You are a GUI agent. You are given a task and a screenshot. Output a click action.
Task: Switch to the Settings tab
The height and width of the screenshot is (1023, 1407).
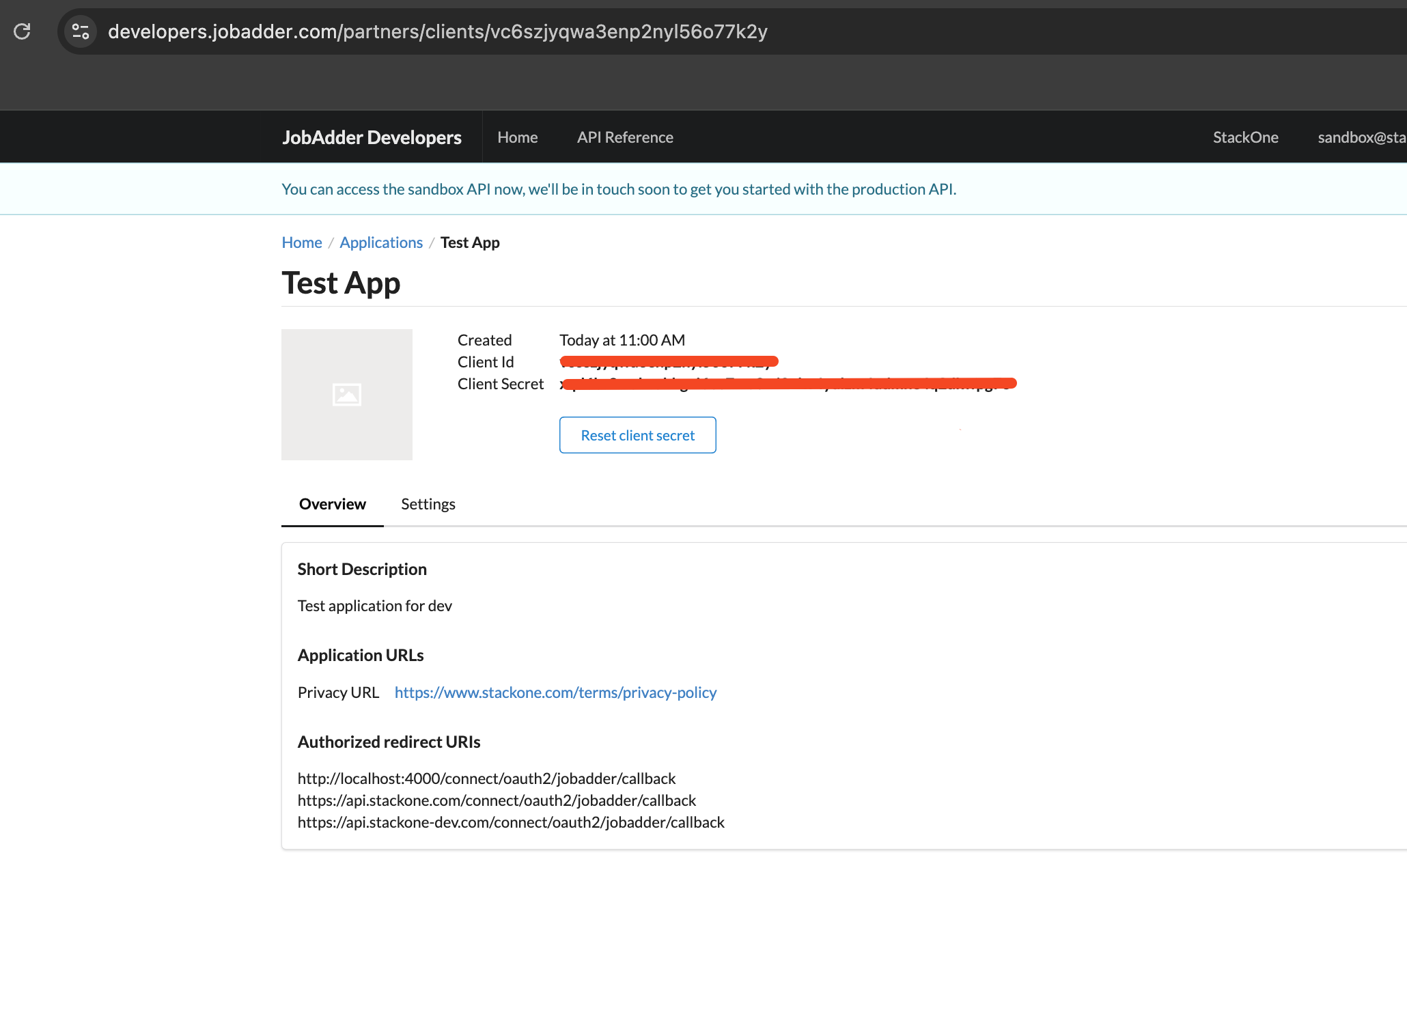428,504
